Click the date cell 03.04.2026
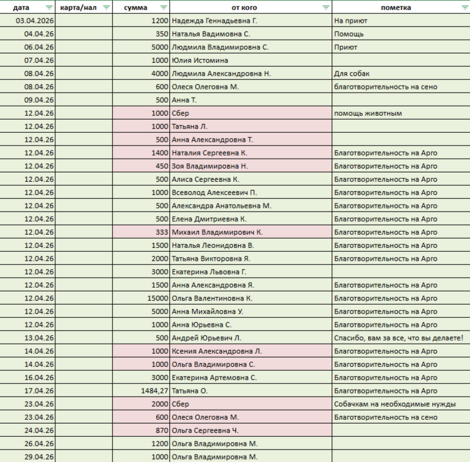This screenshot has width=470, height=462. 27,21
